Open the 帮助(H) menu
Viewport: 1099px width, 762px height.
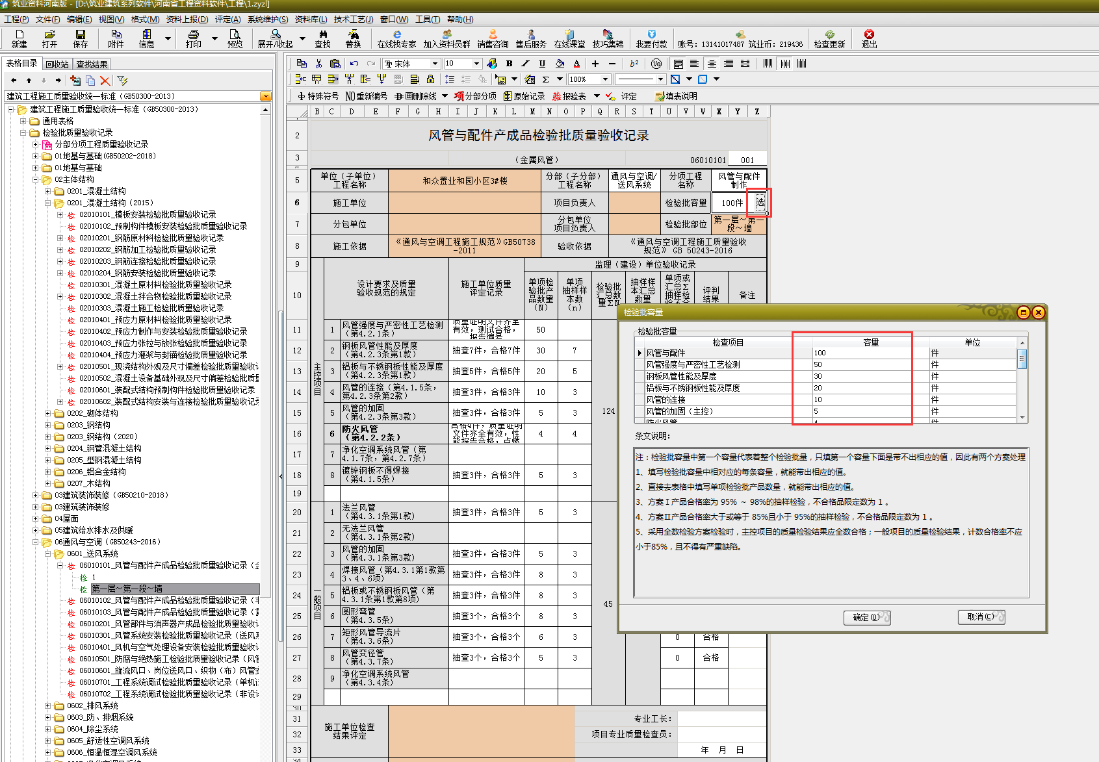point(460,19)
